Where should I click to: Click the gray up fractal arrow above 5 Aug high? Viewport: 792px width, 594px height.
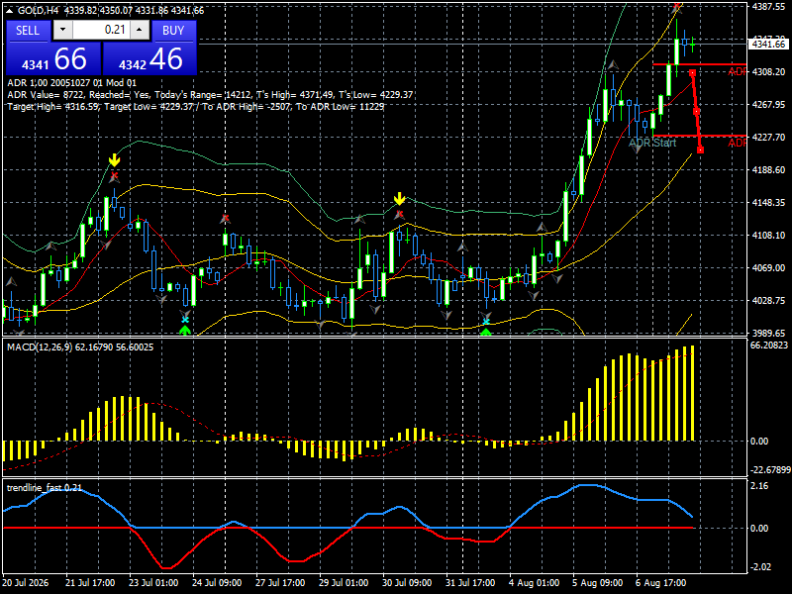(x=613, y=65)
